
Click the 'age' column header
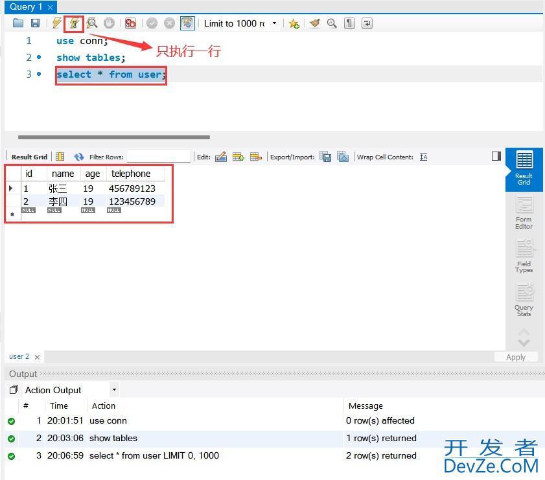[93, 174]
